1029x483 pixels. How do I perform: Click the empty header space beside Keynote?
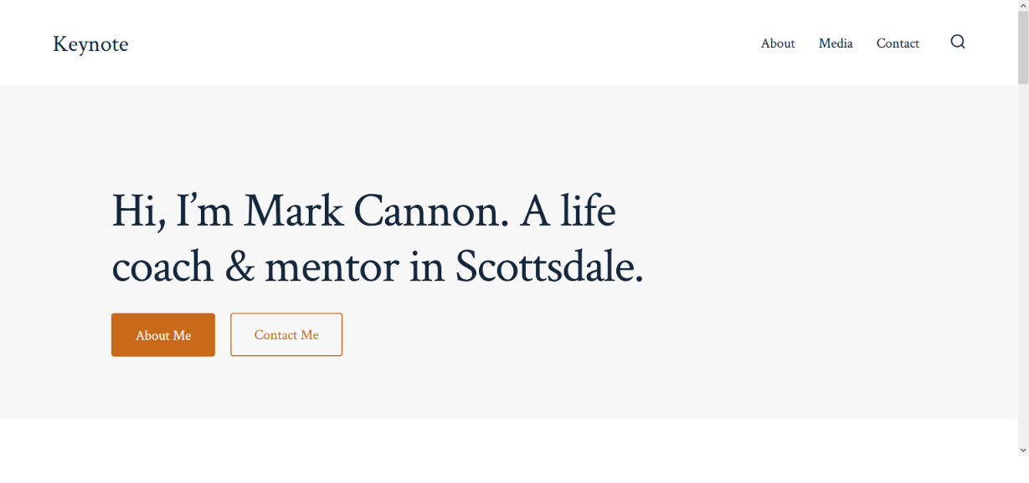pos(444,43)
